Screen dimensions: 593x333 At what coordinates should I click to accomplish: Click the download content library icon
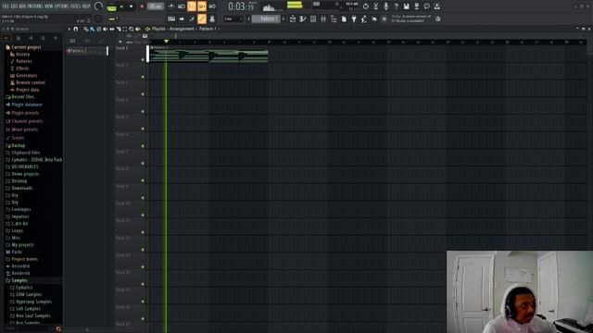pos(436,6)
